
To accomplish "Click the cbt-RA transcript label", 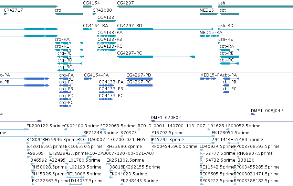I will point(227,46).
